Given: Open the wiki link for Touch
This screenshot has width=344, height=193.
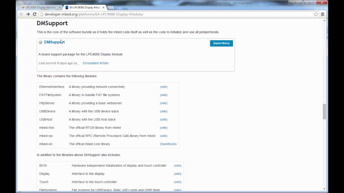Looking at the screenshot, I should [x=178, y=182].
